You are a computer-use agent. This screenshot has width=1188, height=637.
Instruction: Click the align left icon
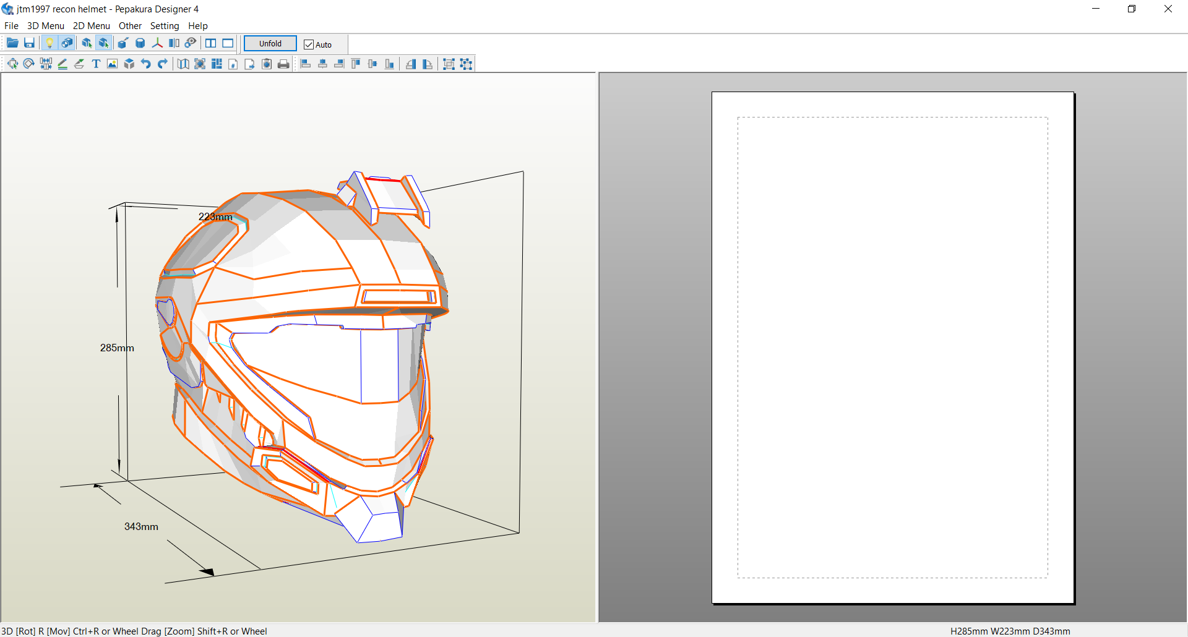[x=306, y=64]
